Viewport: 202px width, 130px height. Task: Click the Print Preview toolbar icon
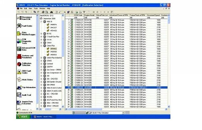(x=47, y=12)
